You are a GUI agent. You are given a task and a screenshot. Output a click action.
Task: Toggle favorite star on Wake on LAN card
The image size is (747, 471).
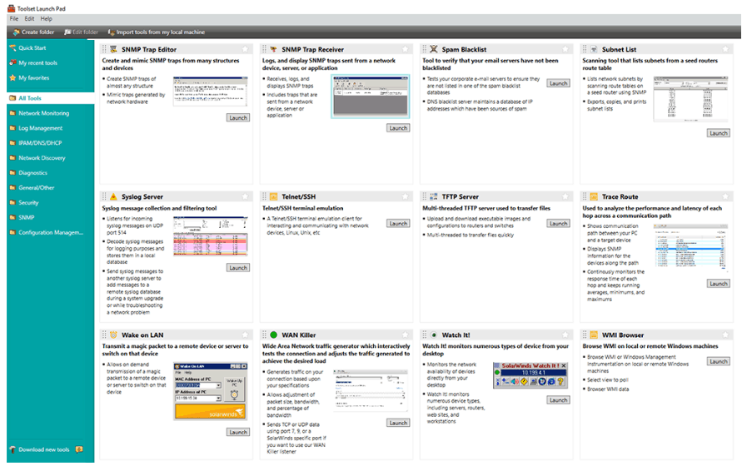coord(245,335)
